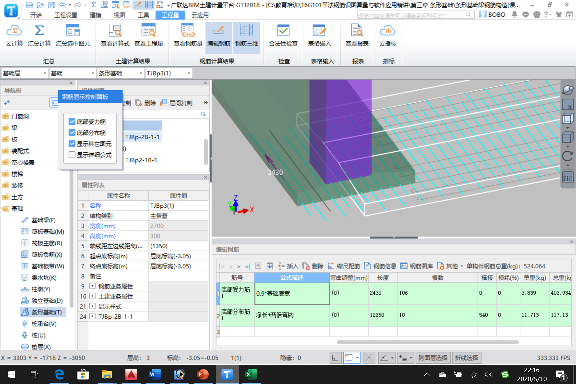The height and width of the screenshot is (384, 576).
Task: Click 删除 in edit rebar toolbar
Action: 313,266
